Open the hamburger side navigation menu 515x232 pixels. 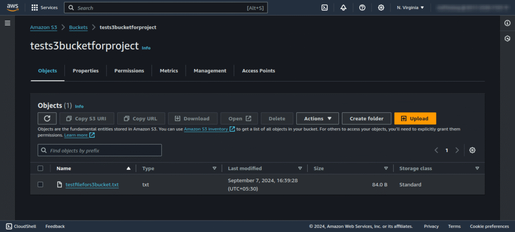click(x=8, y=23)
